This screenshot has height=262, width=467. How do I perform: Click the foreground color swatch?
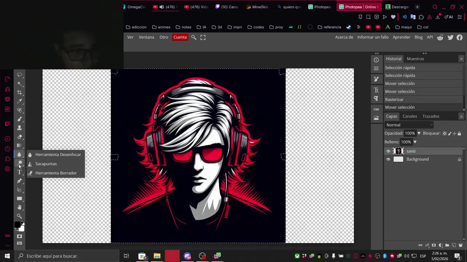click(17, 225)
